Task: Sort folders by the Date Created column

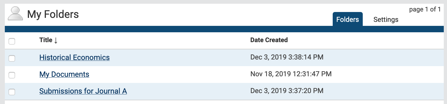Action: (x=269, y=40)
